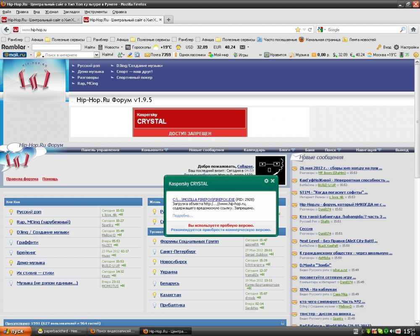This screenshot has width=420, height=336.
Task: Open Kaspersky CRYSTAL popup settings gear
Action: click(x=266, y=181)
